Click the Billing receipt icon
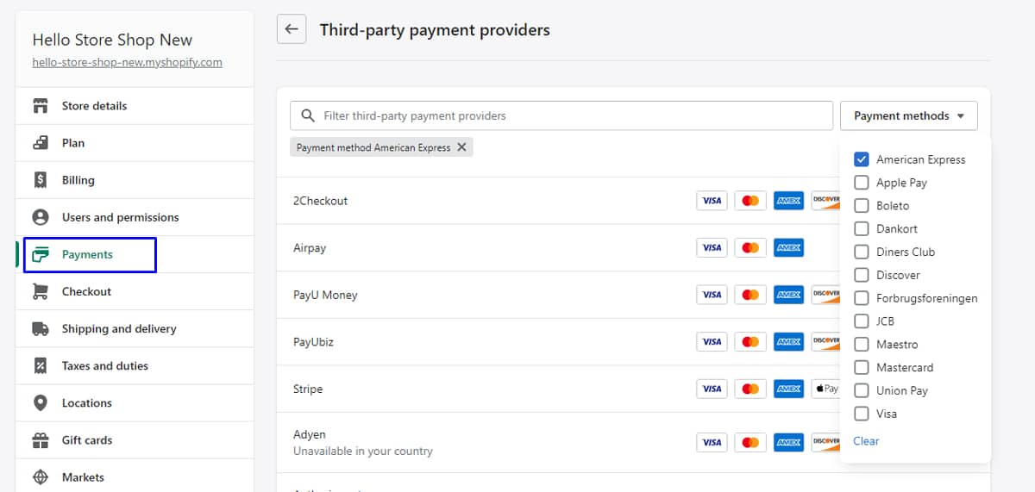 [x=40, y=180]
